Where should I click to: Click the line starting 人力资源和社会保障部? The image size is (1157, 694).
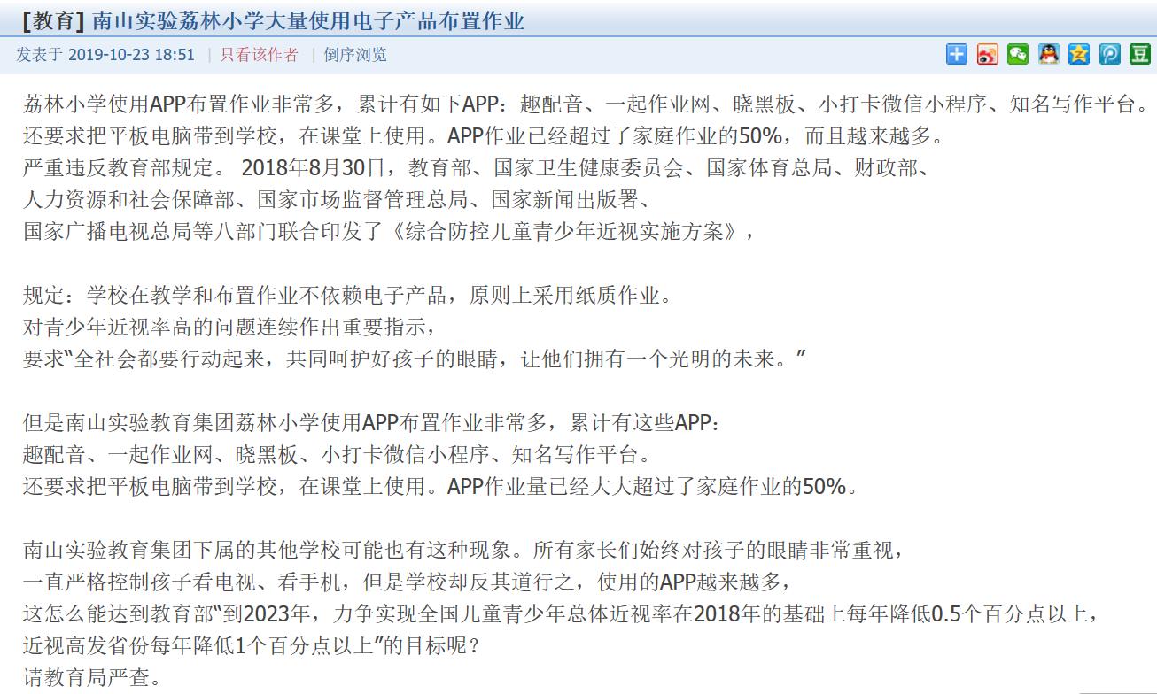point(337,200)
